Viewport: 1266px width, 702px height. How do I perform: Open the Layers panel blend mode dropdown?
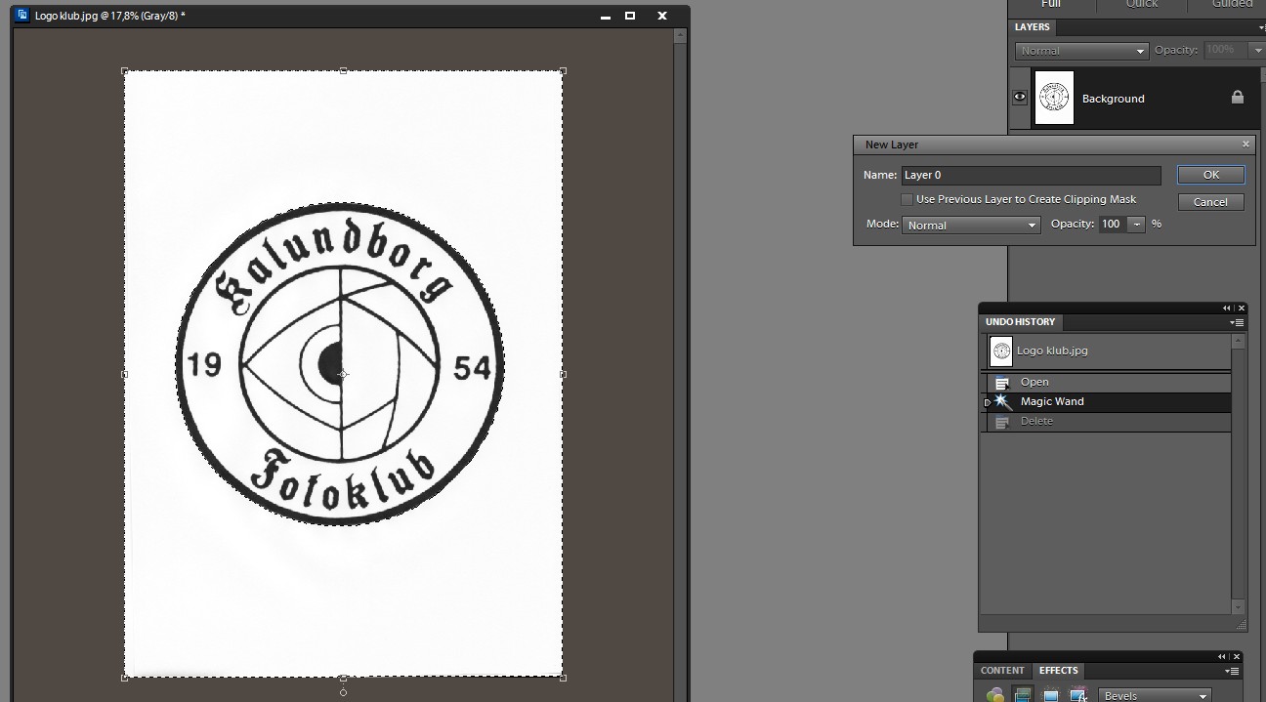1081,51
